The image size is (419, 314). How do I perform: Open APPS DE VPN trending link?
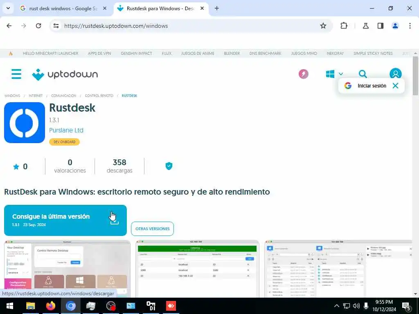pyautogui.click(x=99, y=54)
